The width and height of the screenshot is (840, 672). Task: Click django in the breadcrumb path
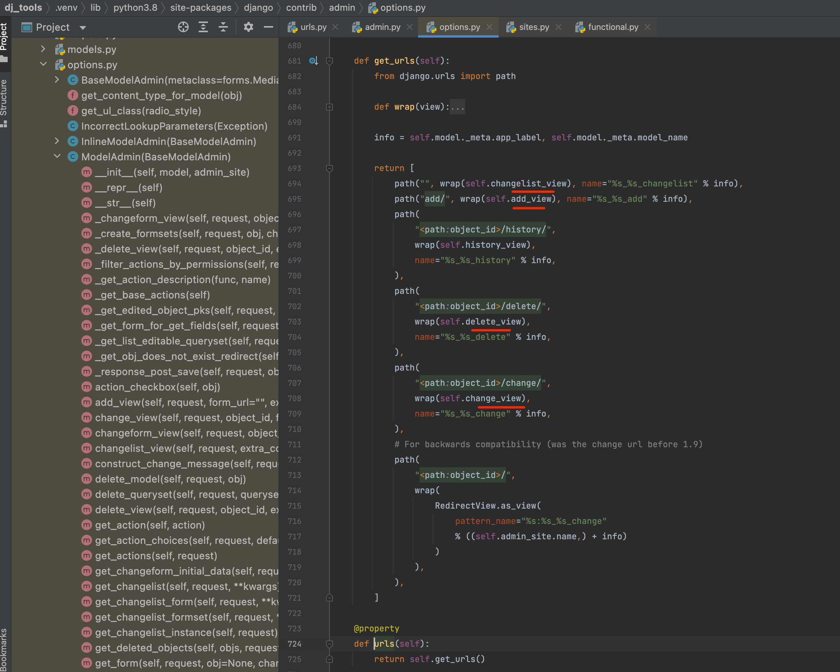[x=258, y=7]
